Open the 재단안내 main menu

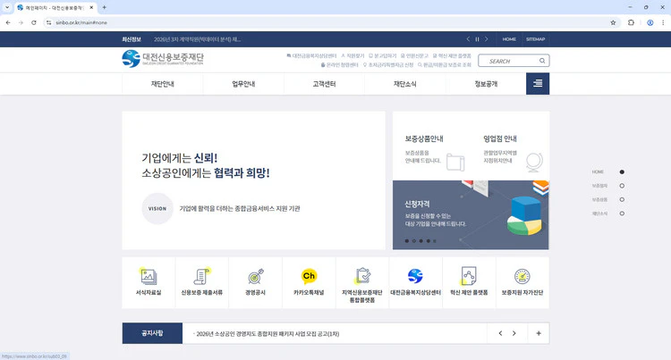(x=163, y=84)
